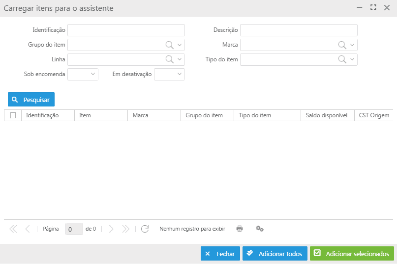Viewport: 397px width, 264px height.
Task: Click the search icon in Tipo do item
Action: (x=342, y=59)
